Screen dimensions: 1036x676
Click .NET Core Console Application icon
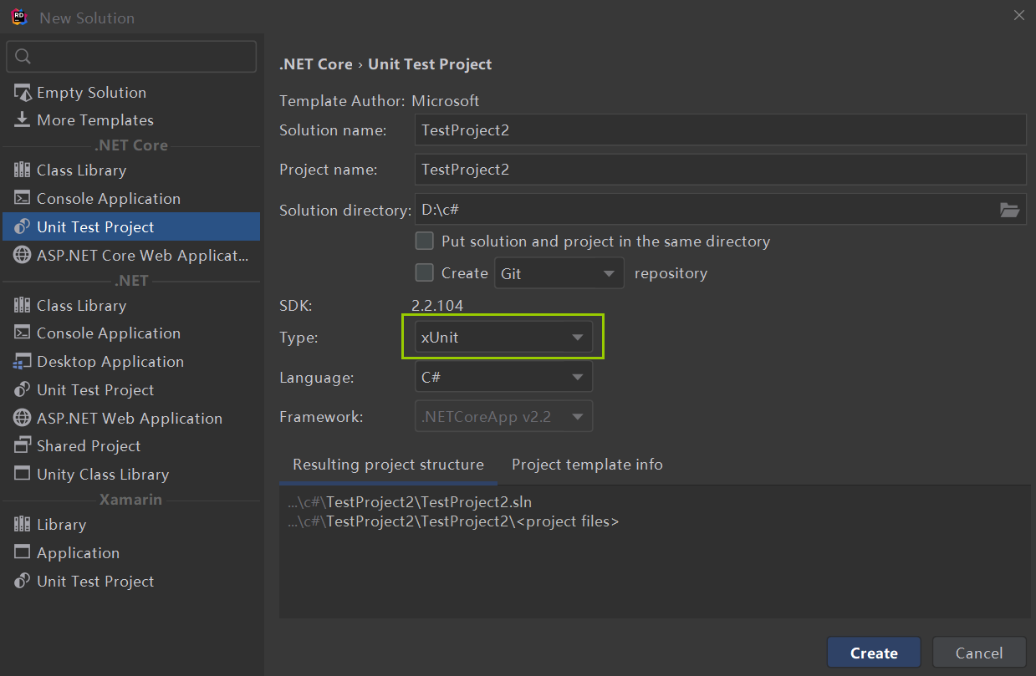23,199
